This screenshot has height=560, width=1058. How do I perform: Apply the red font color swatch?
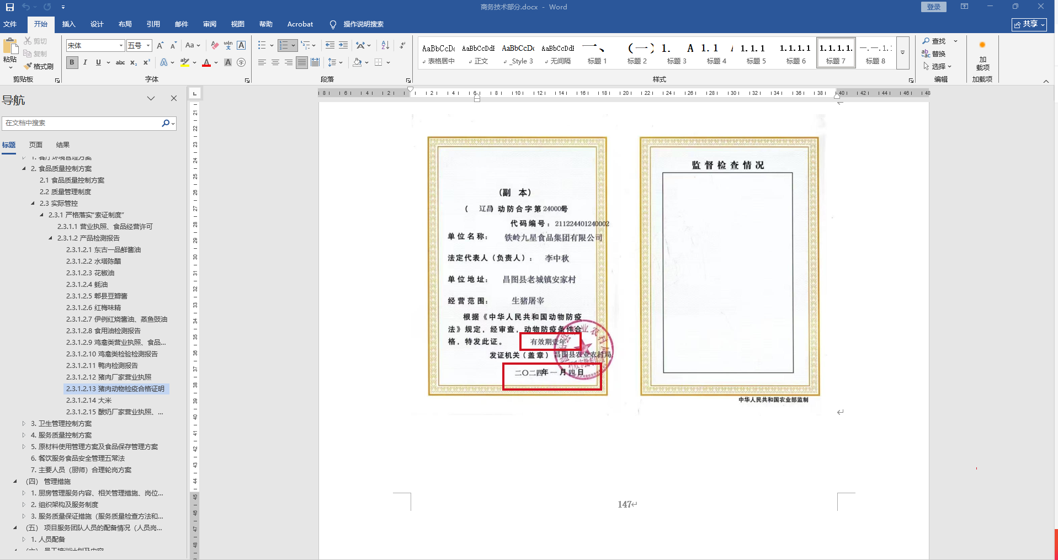pos(206,62)
